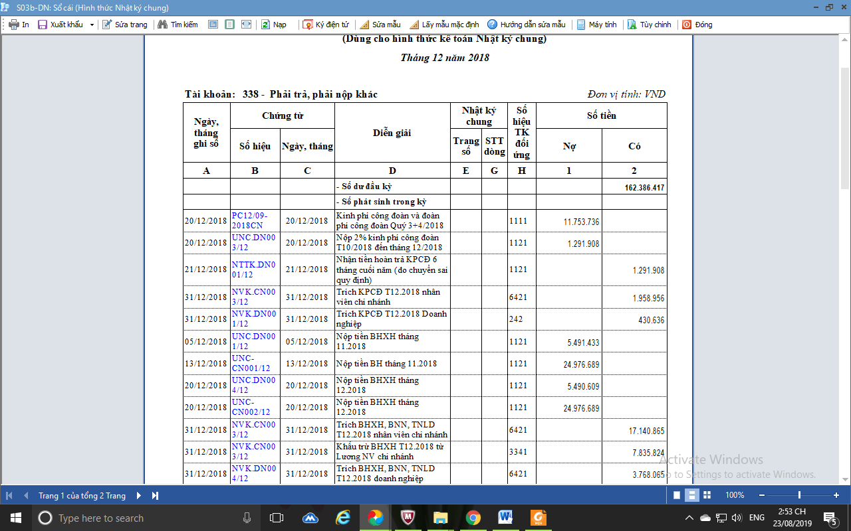The image size is (851, 531).
Task: Go to last page arrow icon
Action: [155, 495]
